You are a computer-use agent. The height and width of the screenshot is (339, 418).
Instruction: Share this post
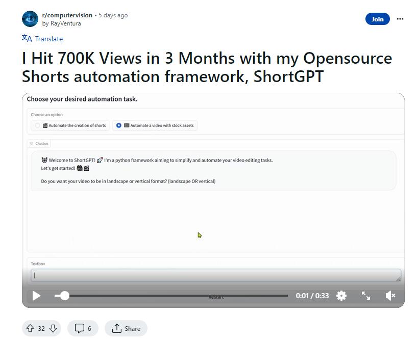click(126, 328)
